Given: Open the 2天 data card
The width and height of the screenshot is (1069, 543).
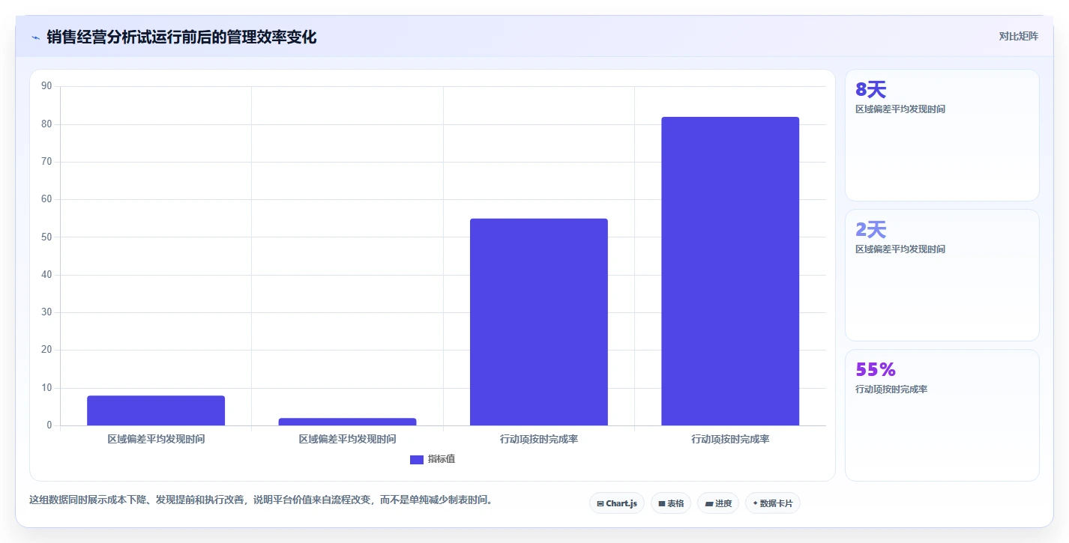Looking at the screenshot, I should click(942, 275).
